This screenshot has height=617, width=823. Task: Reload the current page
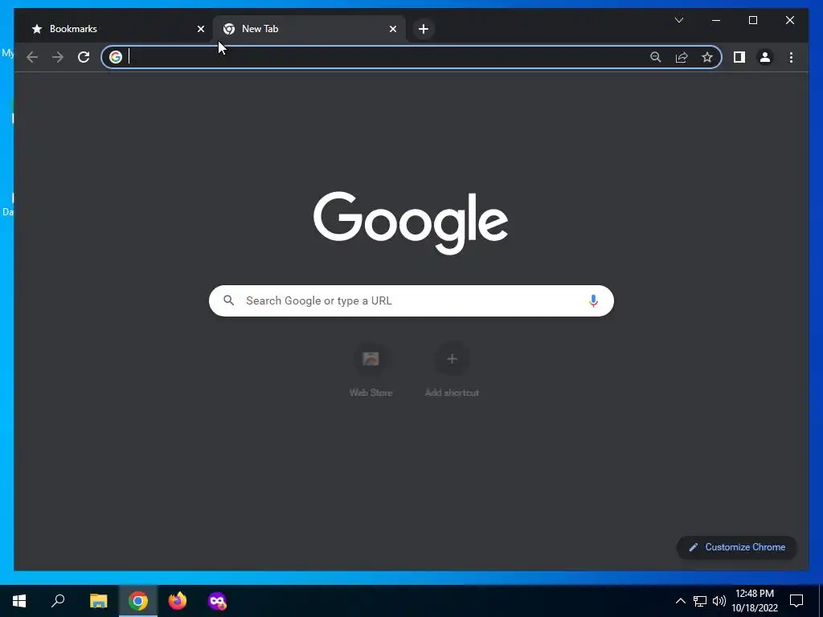coord(84,57)
